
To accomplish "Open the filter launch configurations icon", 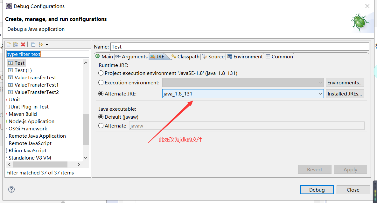I will (39, 44).
